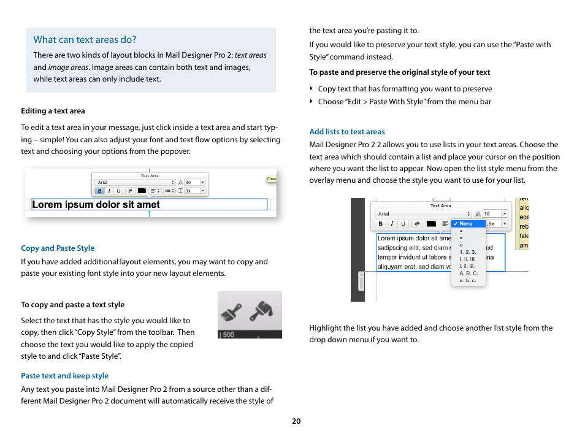Click the page number 20
The image size is (585, 444).
coord(296,421)
